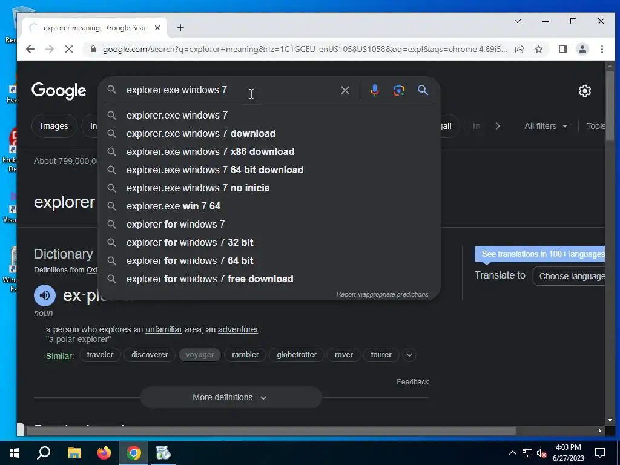Choose 'explorer.exe windows 7 download' suggestion
Image resolution: width=620 pixels, height=465 pixels.
[x=269, y=134]
